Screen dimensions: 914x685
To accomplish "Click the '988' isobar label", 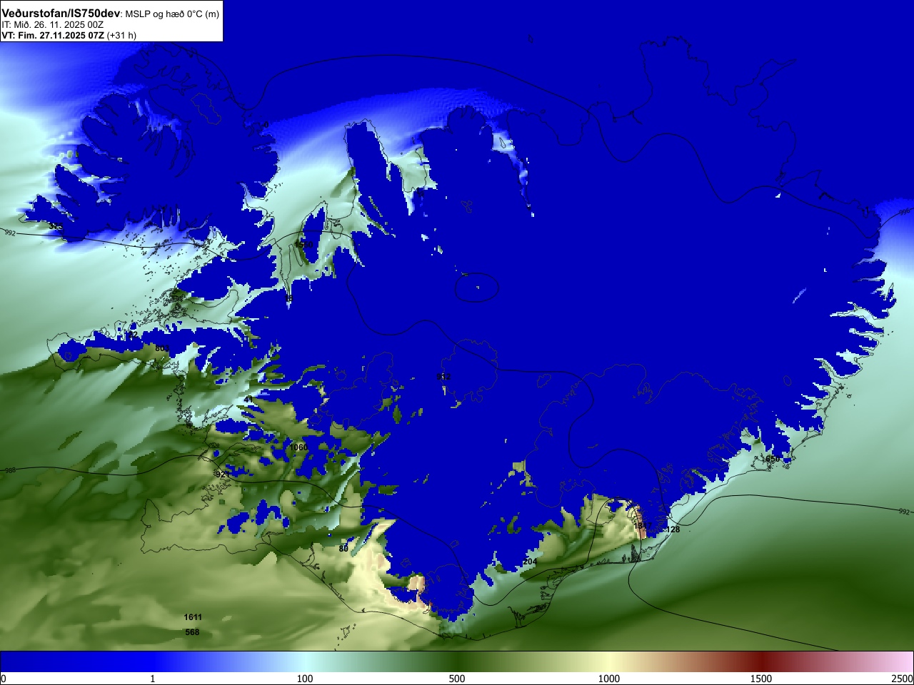I will tap(10, 470).
